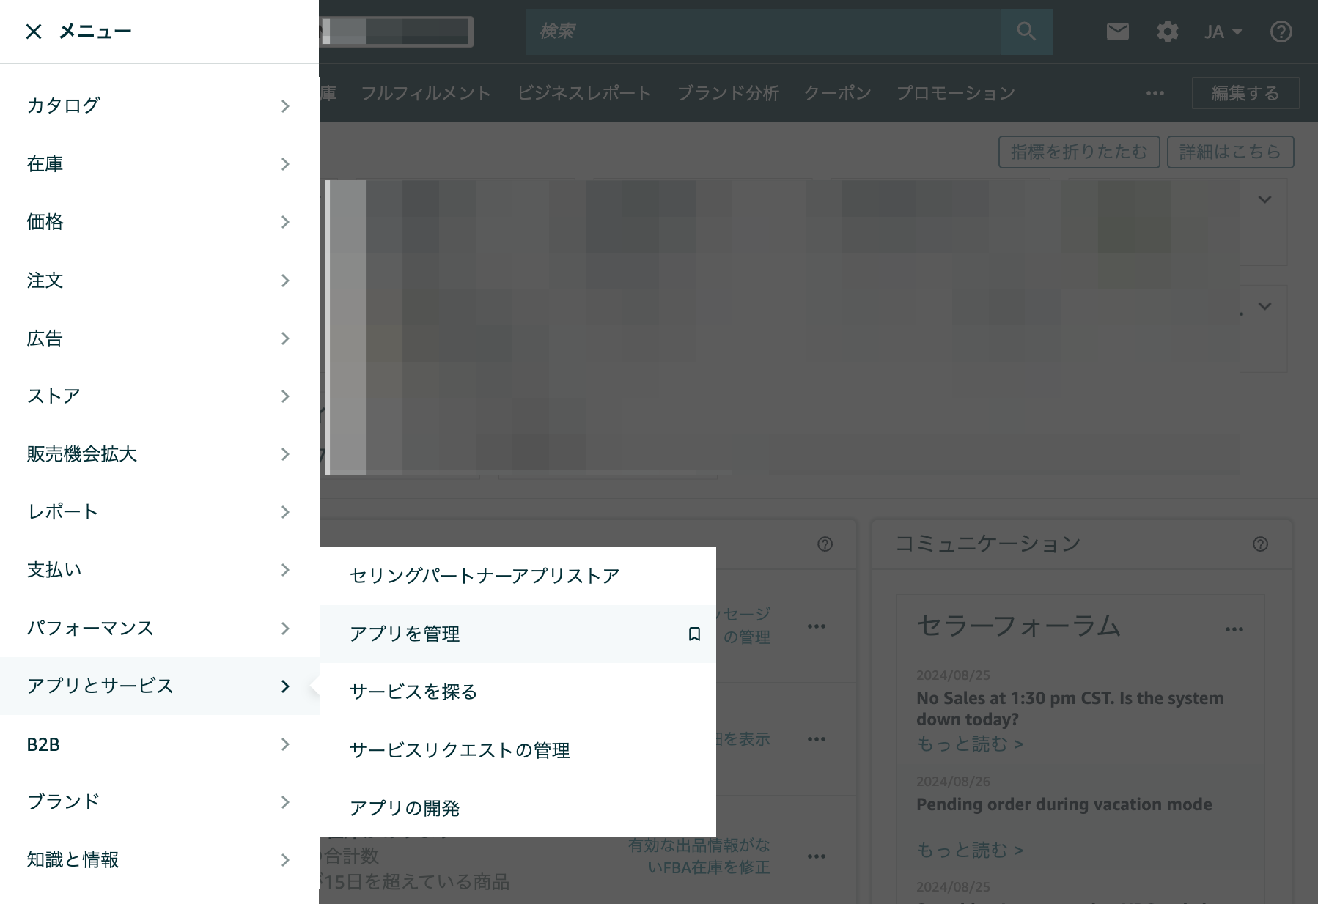Click the help icon left of コミュニケーション card
1318x904 pixels.
pos(825,544)
